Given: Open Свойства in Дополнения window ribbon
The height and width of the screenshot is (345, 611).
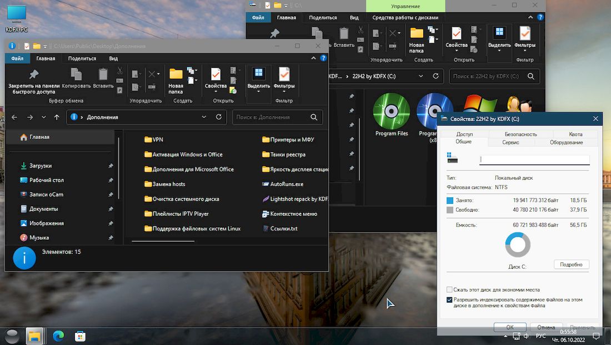Looking at the screenshot, I should pyautogui.click(x=216, y=80).
